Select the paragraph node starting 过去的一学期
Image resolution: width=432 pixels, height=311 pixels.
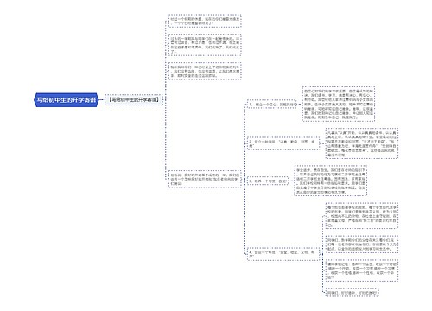(205, 45)
